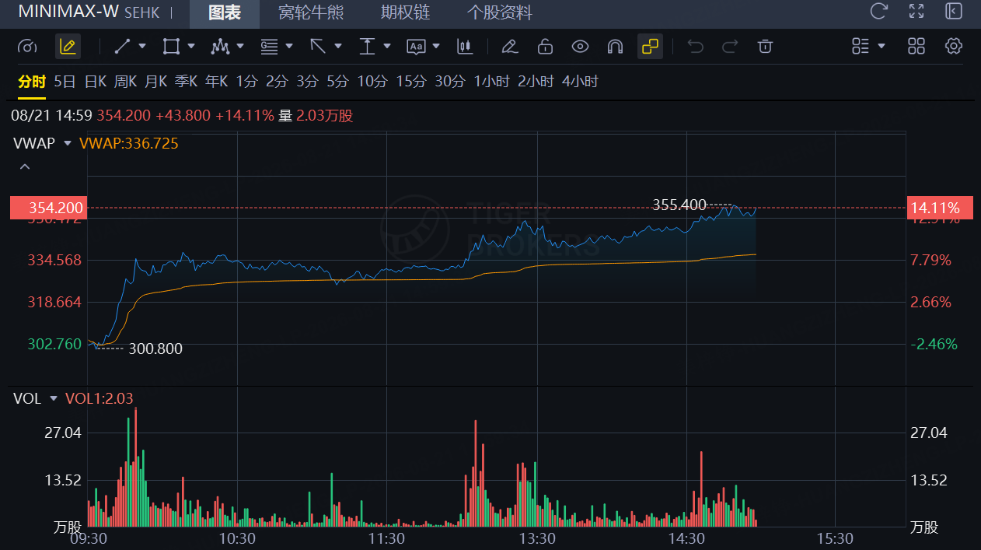
Task: Select the range measurement tool
Action: click(x=367, y=47)
